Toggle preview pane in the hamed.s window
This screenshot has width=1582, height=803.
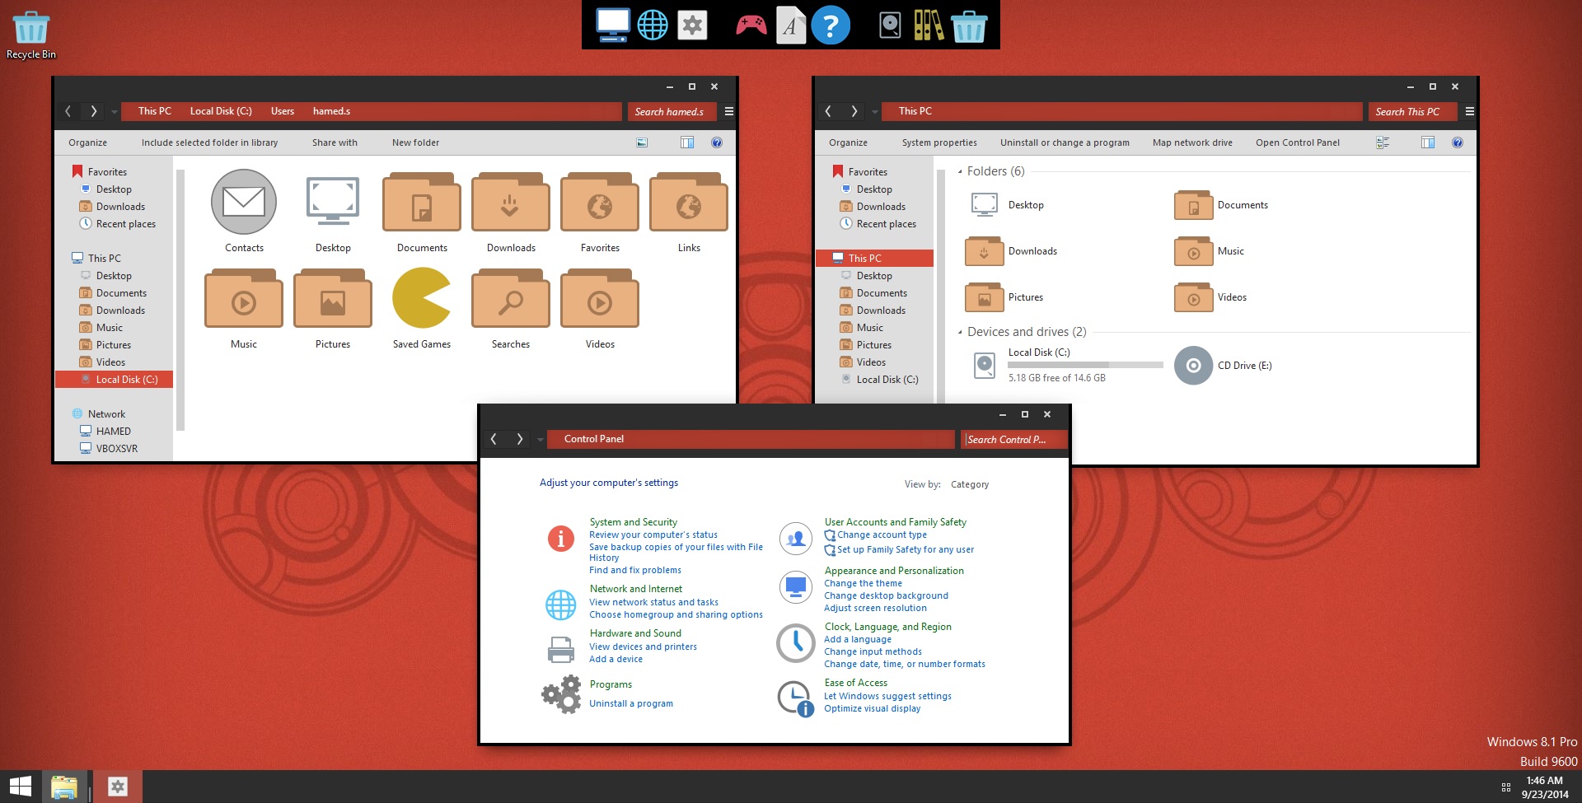687,142
